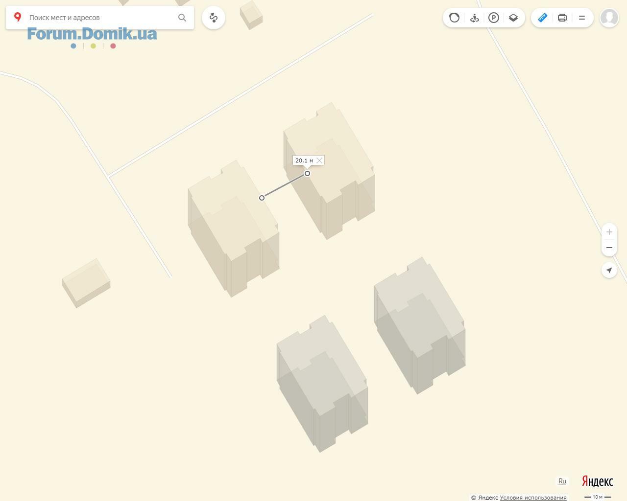Open the hamburger menu

point(582,18)
